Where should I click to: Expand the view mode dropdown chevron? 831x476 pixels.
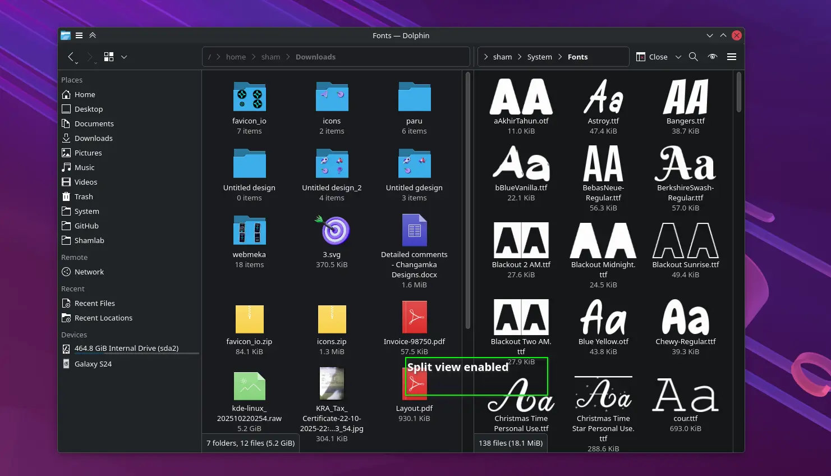coord(123,57)
